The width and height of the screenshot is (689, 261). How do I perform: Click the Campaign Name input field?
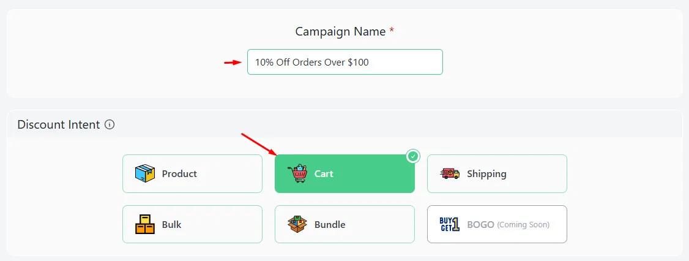(345, 62)
